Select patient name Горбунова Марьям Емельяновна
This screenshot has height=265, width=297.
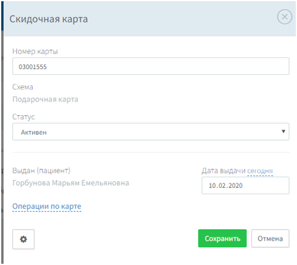(x=71, y=183)
